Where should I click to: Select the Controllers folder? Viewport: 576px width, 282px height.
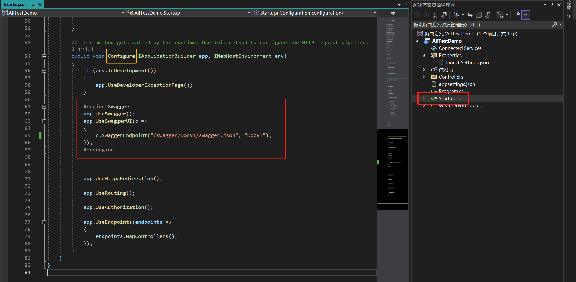pos(451,77)
